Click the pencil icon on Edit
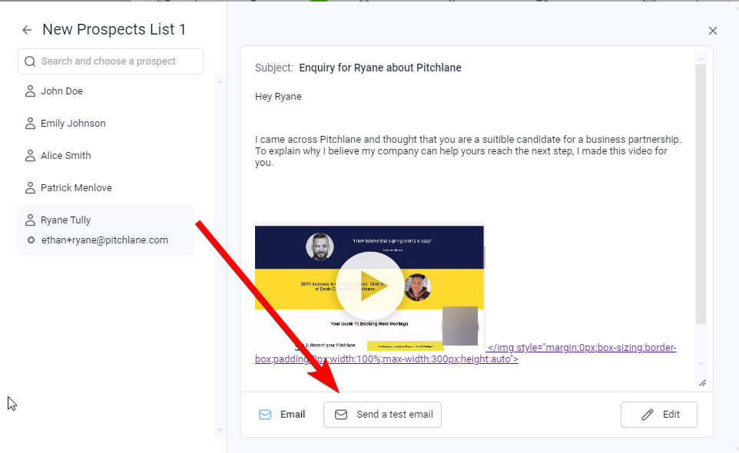Image resolution: width=739 pixels, height=453 pixels. click(648, 415)
